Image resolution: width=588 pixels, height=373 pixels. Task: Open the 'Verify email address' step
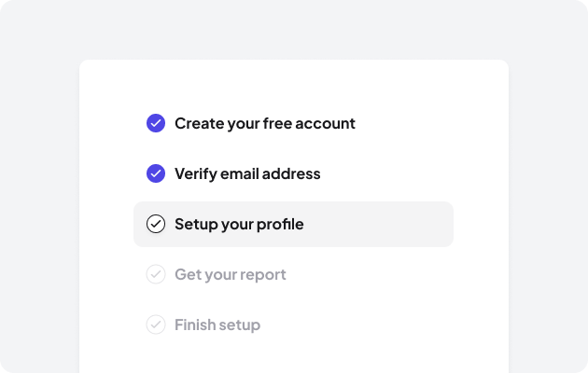246,173
